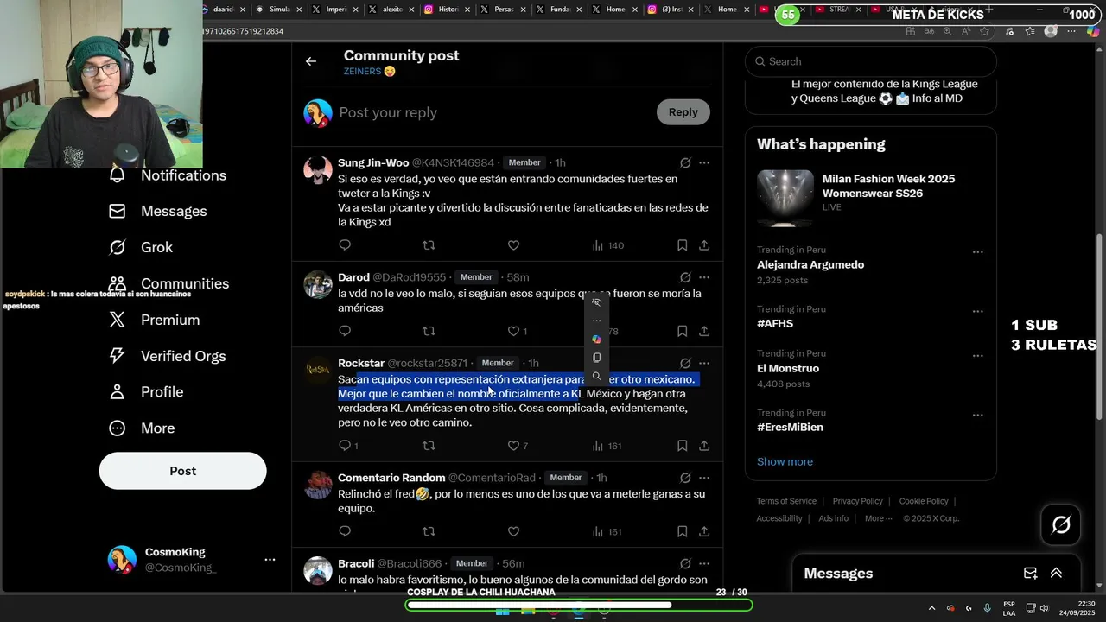Open more options on Bracoli's post
This screenshot has height=622, width=1106.
pos(704,563)
